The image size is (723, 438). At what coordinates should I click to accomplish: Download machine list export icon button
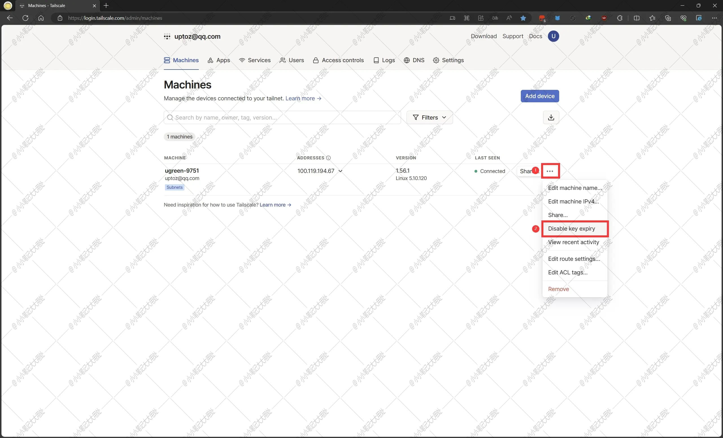[551, 118]
